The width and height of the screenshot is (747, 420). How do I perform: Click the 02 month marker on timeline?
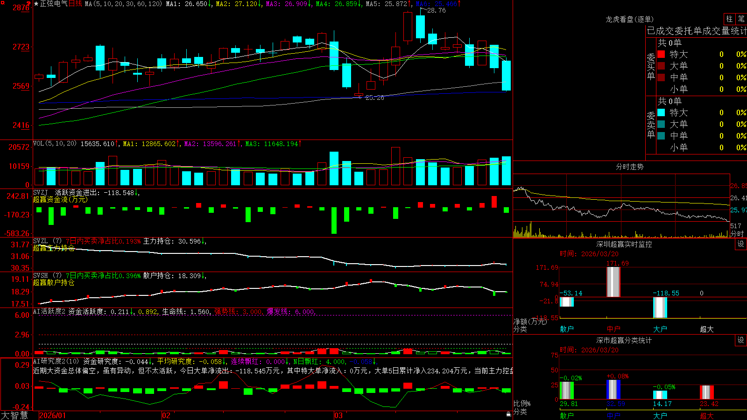pyautogui.click(x=166, y=415)
